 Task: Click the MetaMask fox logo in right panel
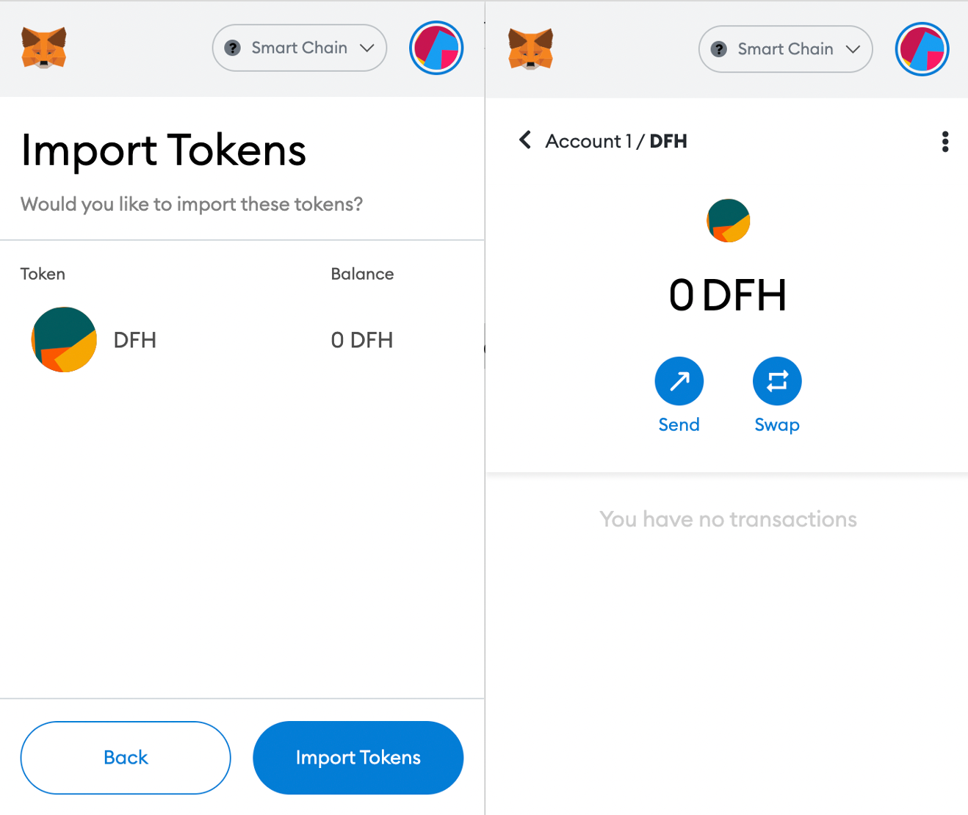tap(530, 49)
